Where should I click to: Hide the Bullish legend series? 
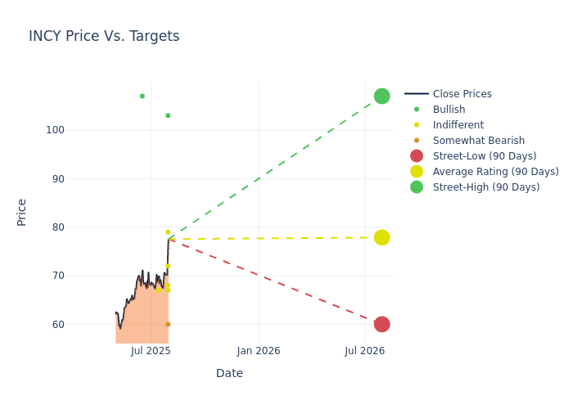[x=449, y=110]
